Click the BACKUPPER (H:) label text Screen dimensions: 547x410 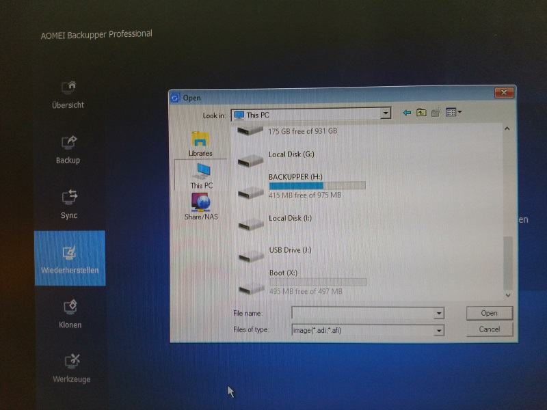pos(295,177)
